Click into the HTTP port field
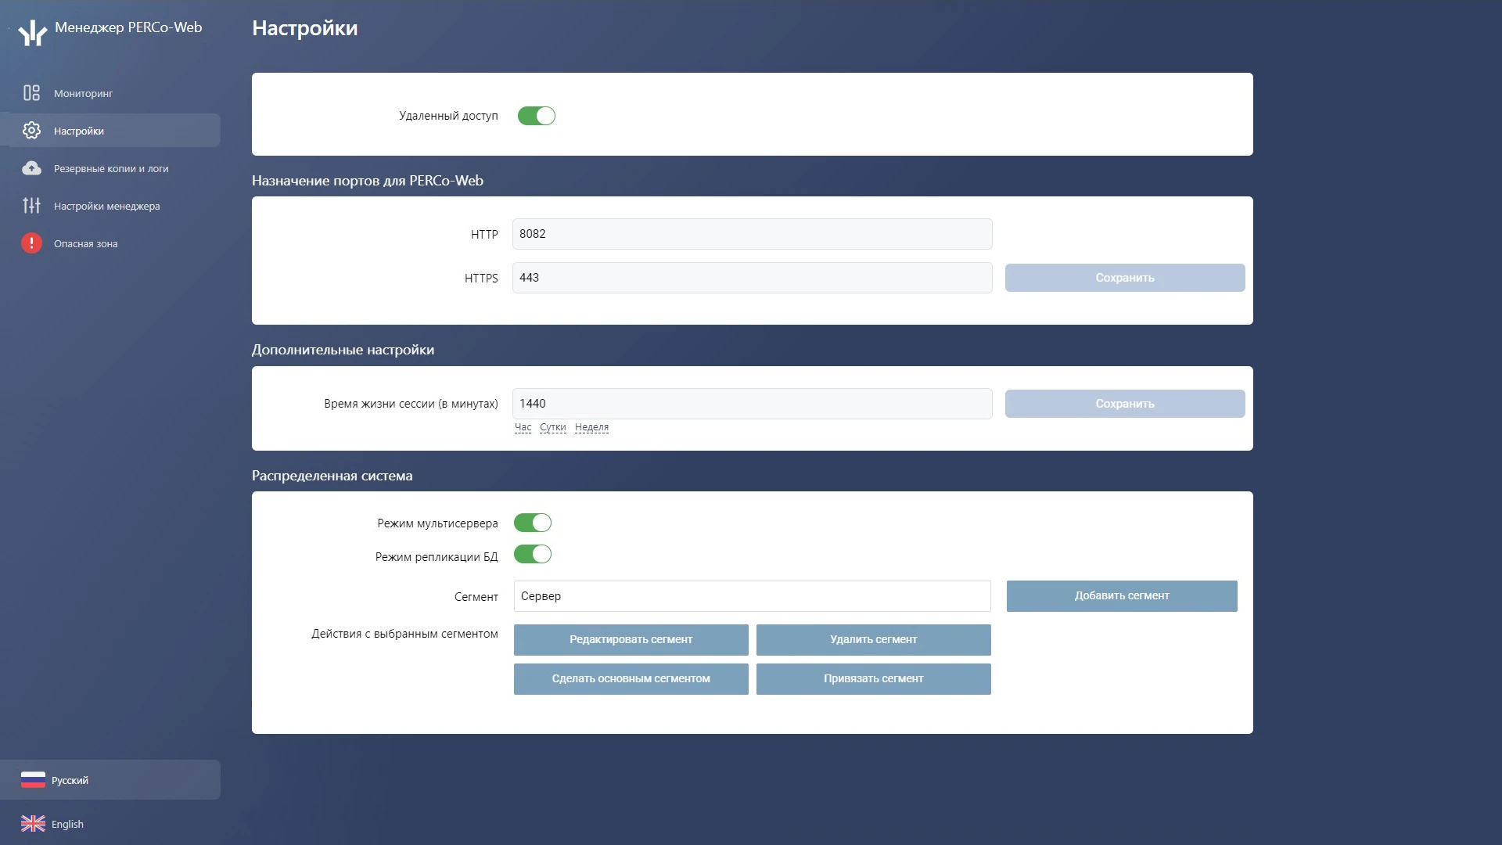1502x845 pixels. pos(753,234)
